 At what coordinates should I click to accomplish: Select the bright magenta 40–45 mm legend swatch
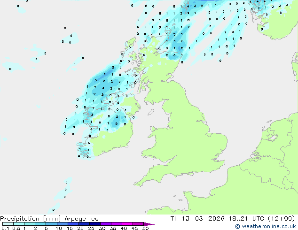(x=127, y=224)
